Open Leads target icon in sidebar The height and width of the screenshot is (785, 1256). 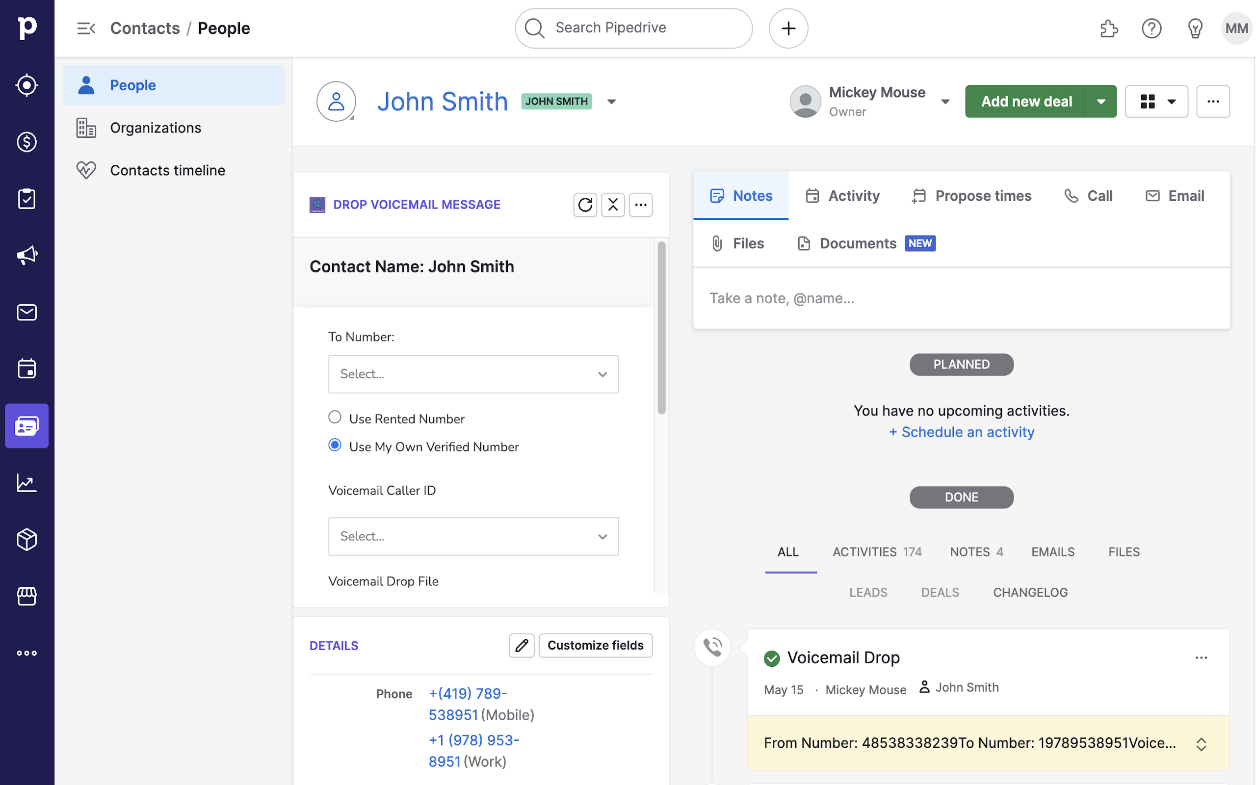coord(27,85)
